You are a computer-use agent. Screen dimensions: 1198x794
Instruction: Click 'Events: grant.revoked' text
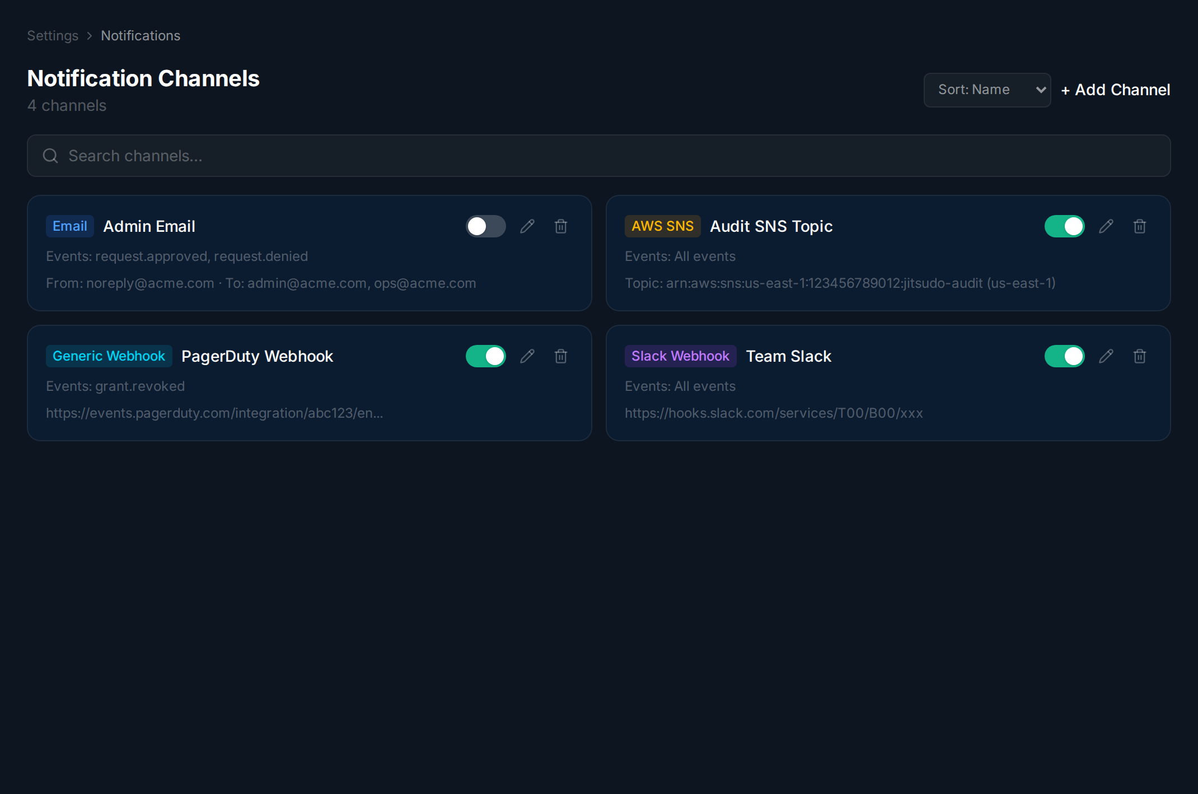(115, 386)
